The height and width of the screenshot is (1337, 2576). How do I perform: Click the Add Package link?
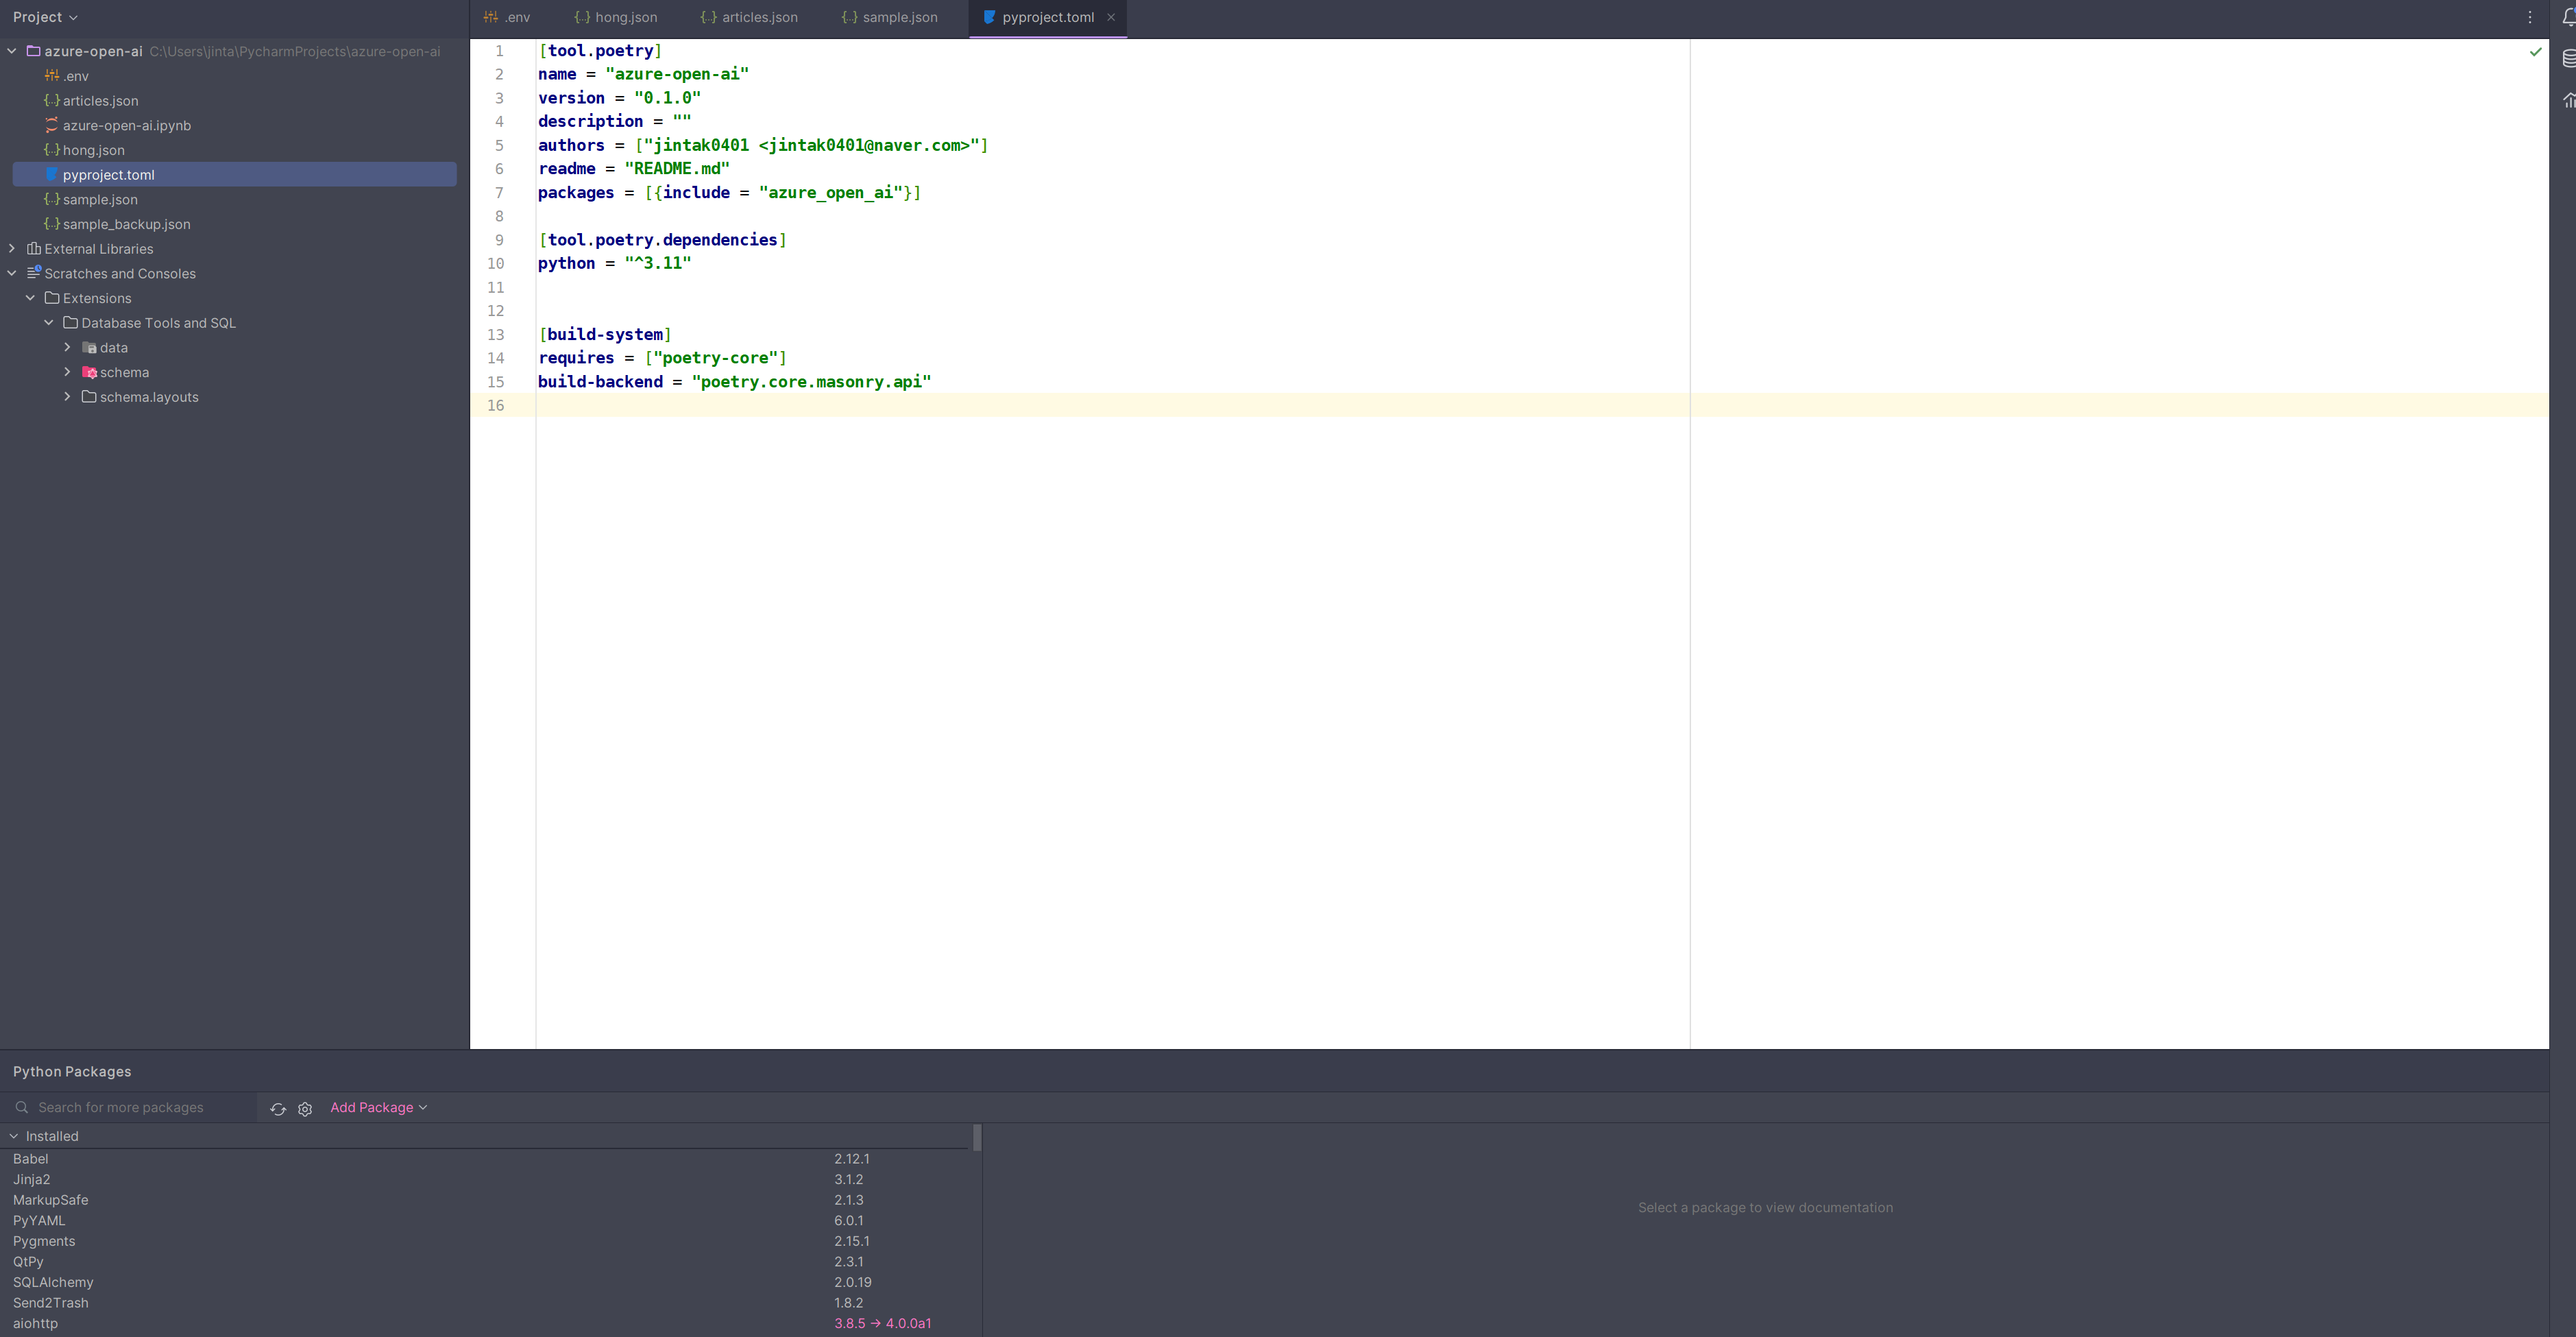tap(372, 1108)
